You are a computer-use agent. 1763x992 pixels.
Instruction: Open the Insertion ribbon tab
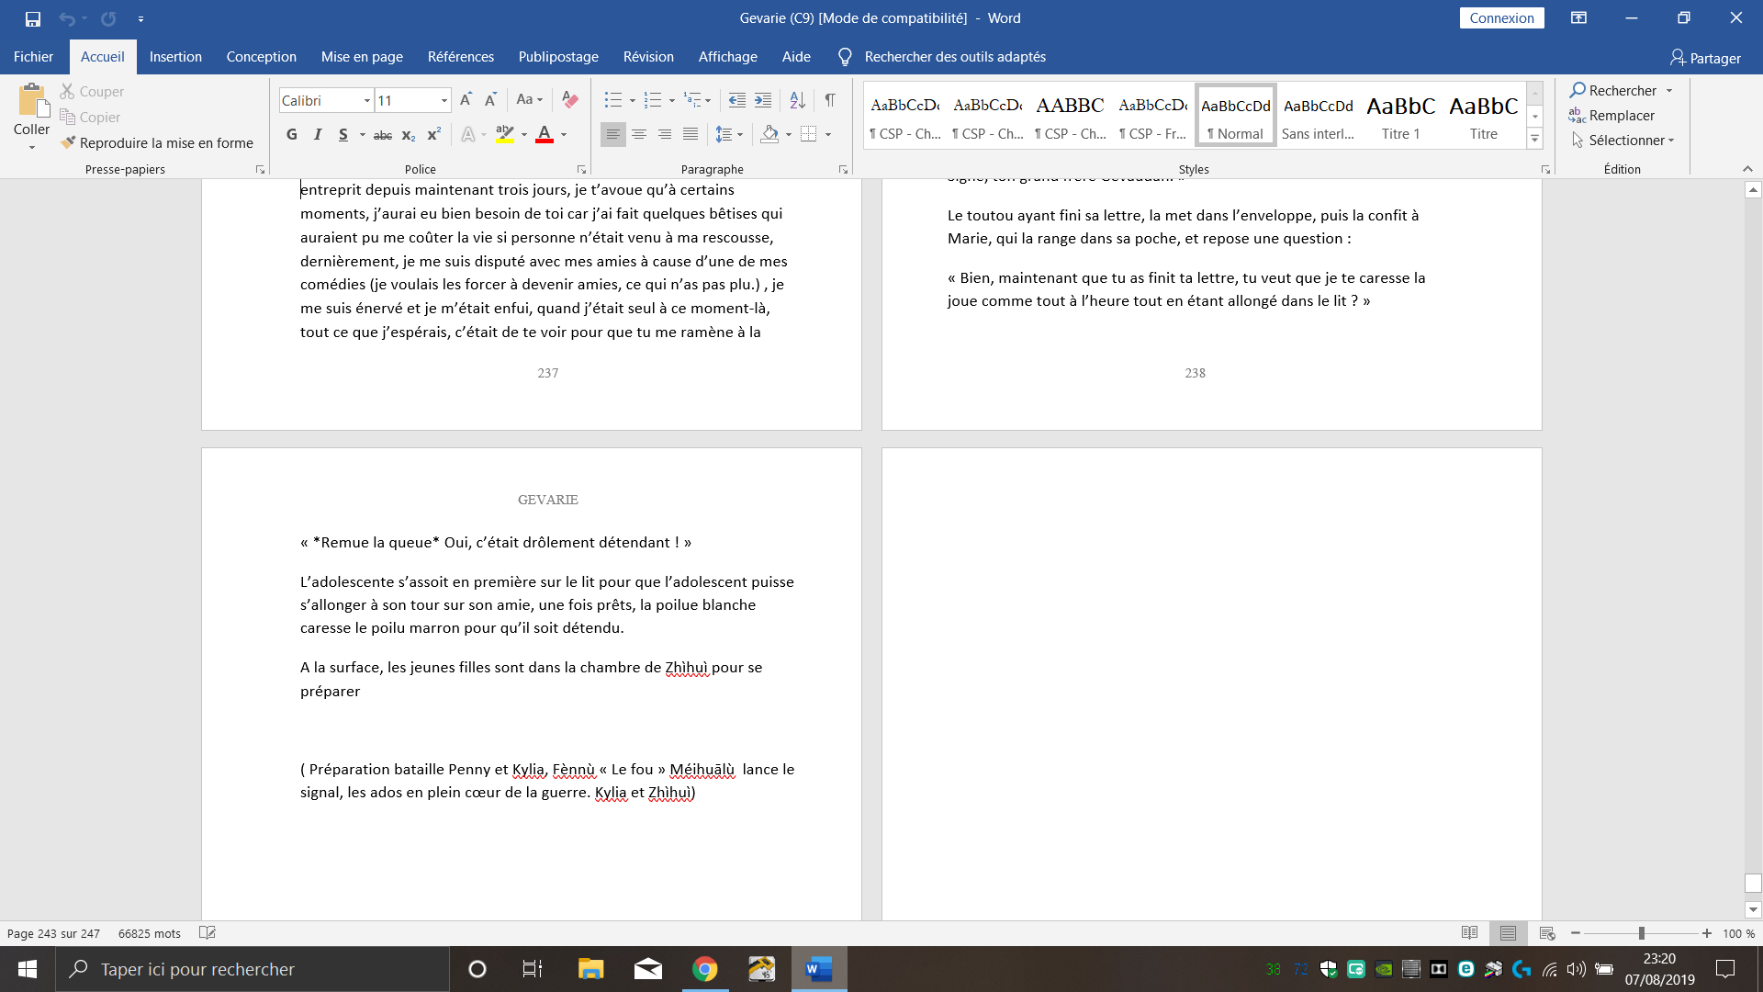175,57
